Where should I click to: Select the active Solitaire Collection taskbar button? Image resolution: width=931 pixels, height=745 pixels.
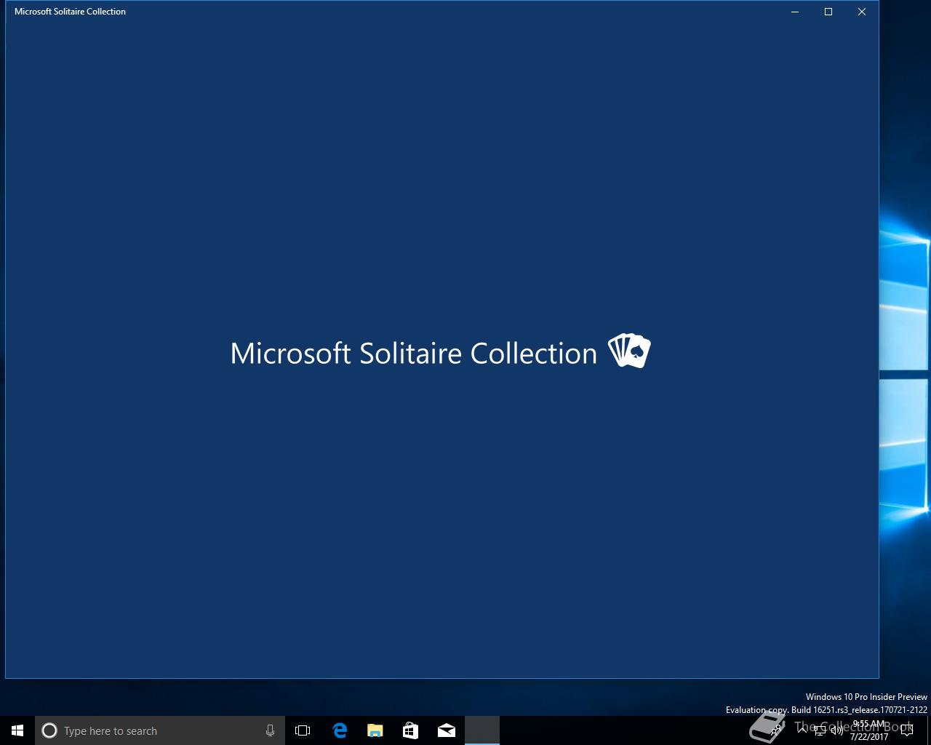482,730
